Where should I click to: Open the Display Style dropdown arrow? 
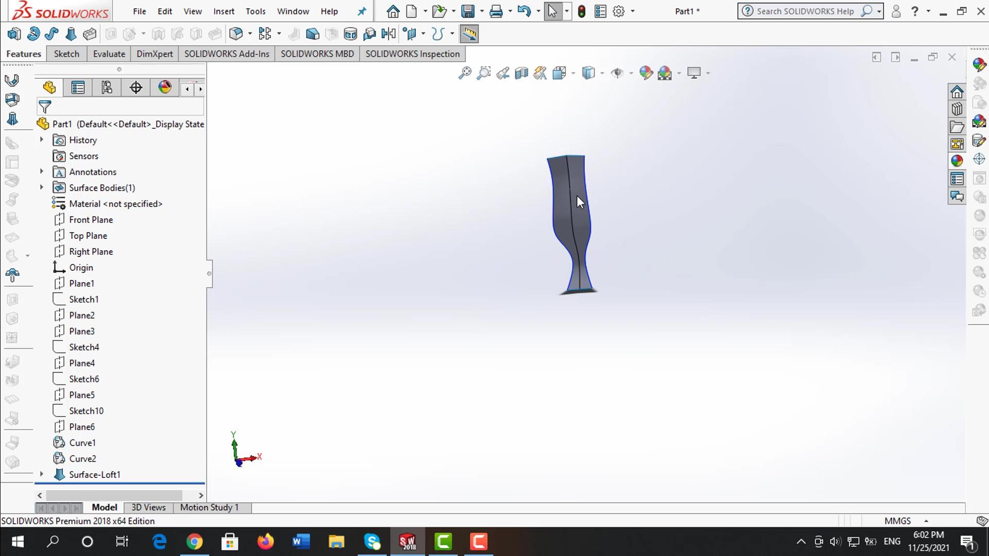point(602,73)
